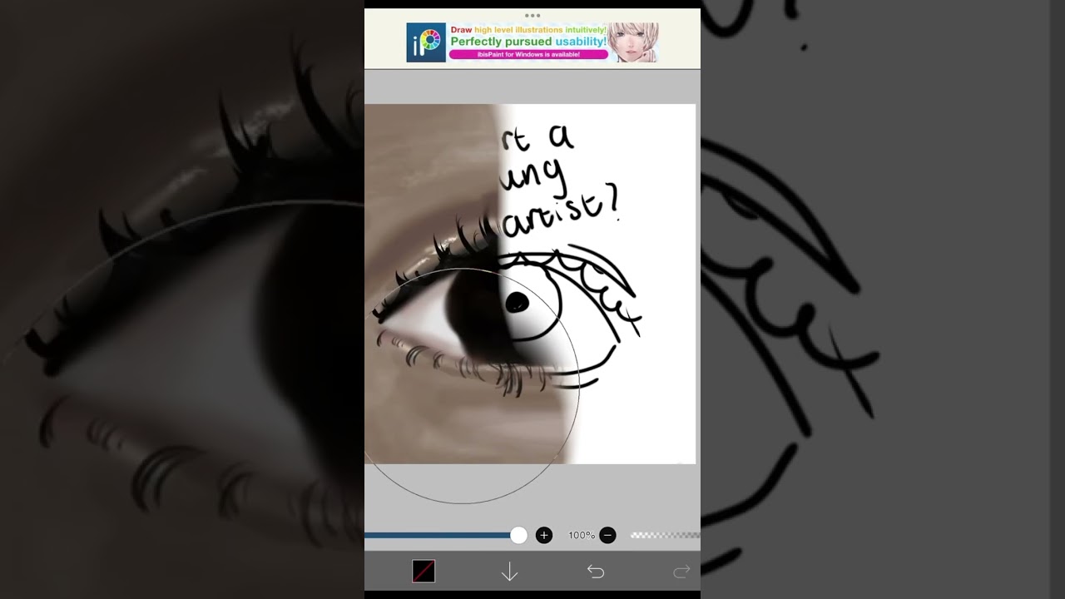This screenshot has height=599, width=1065.
Task: Open the ibisPaint ad banner
Action: pos(532,42)
